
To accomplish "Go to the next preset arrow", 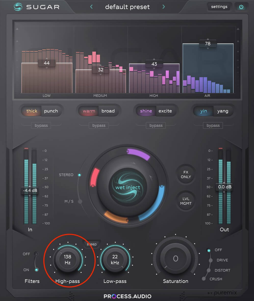I will tap(163, 7).
